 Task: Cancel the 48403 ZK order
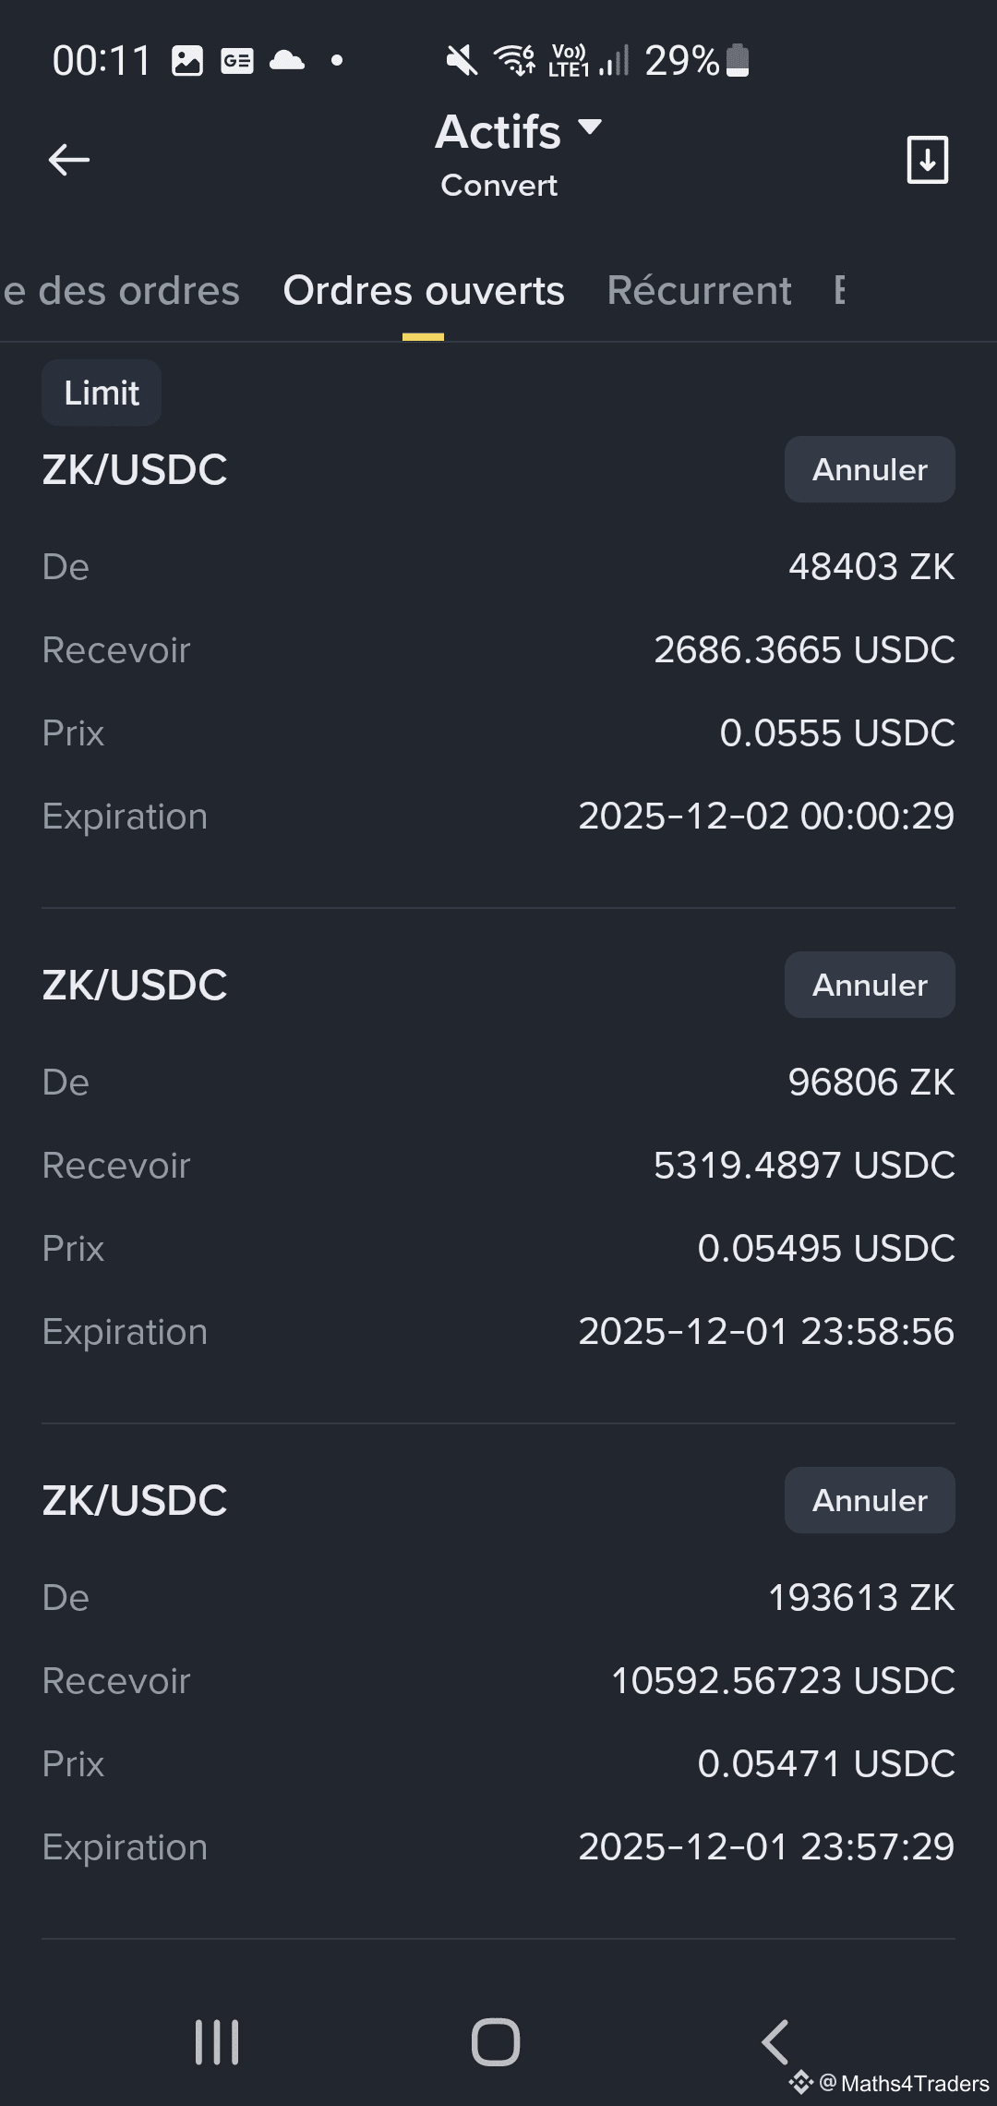click(870, 469)
